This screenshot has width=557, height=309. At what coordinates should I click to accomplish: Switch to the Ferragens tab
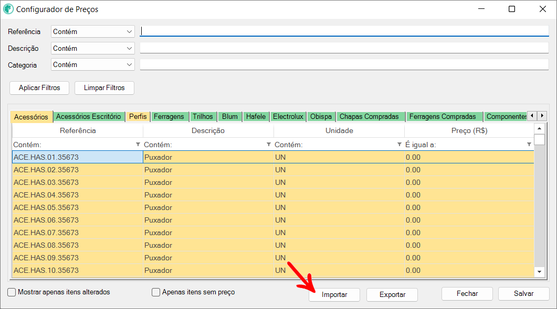tap(169, 116)
